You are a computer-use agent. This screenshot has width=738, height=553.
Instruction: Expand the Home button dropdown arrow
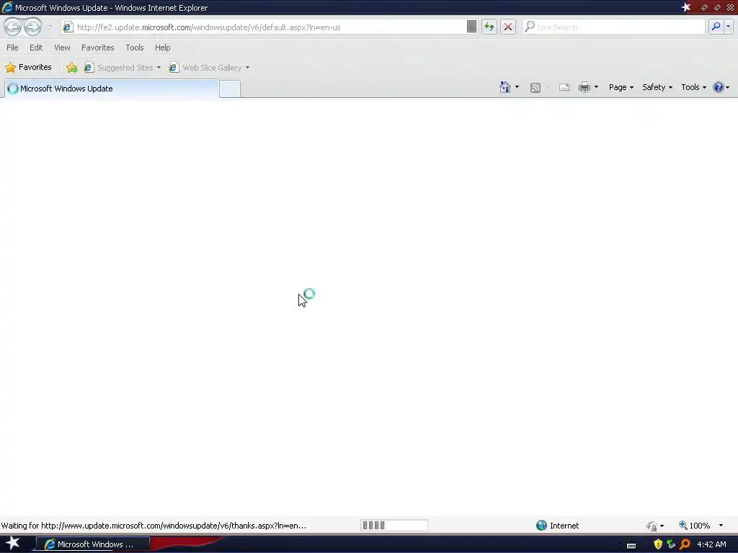click(517, 87)
